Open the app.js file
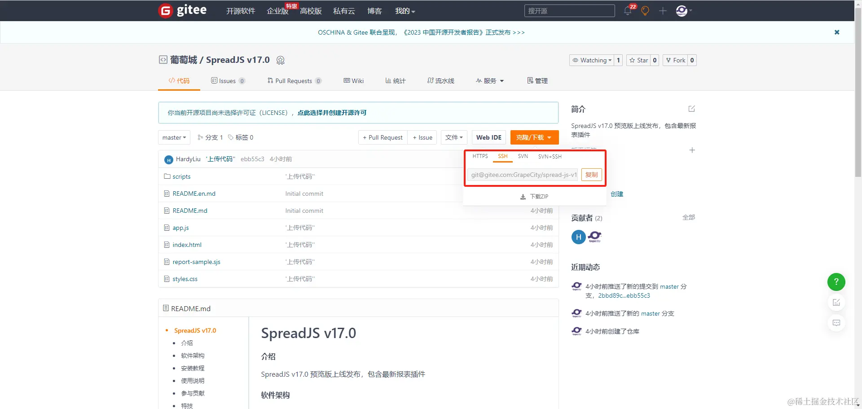This screenshot has width=862, height=409. [180, 228]
